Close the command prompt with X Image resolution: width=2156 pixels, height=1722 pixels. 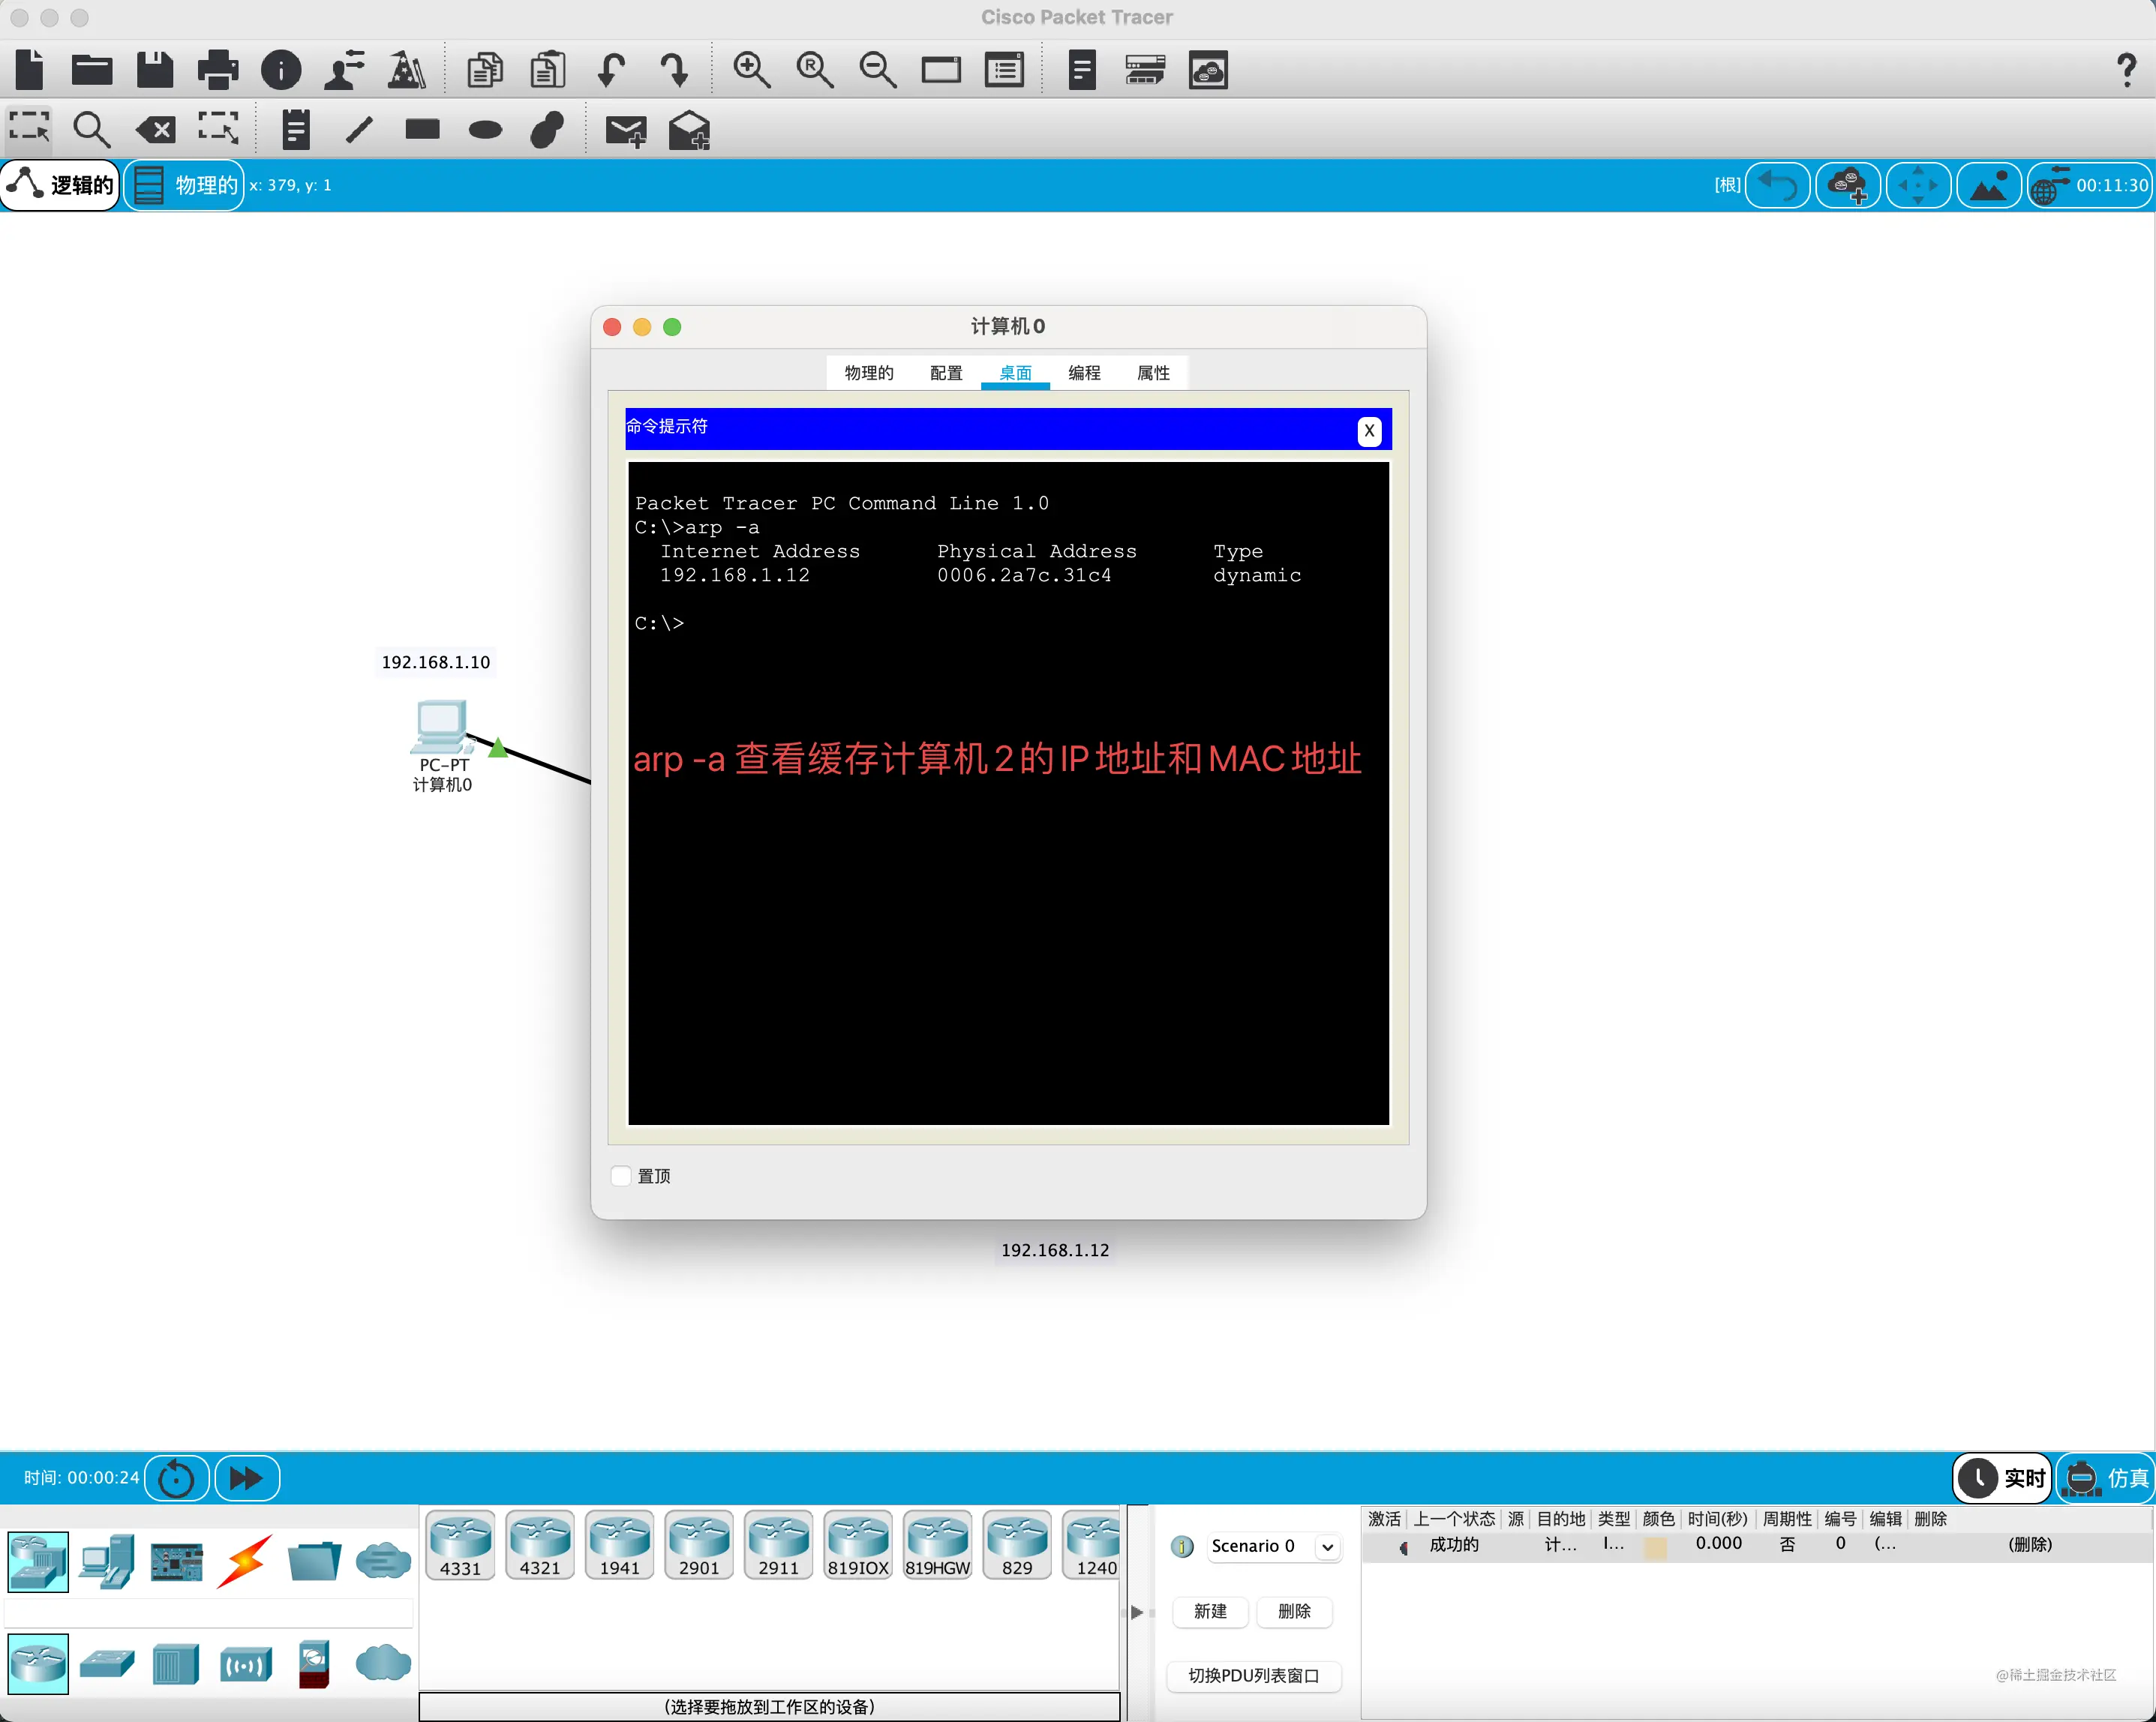pos(1369,431)
